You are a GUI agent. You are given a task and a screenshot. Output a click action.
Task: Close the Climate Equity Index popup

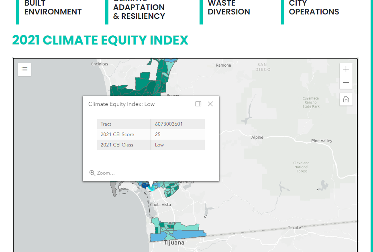pos(210,104)
